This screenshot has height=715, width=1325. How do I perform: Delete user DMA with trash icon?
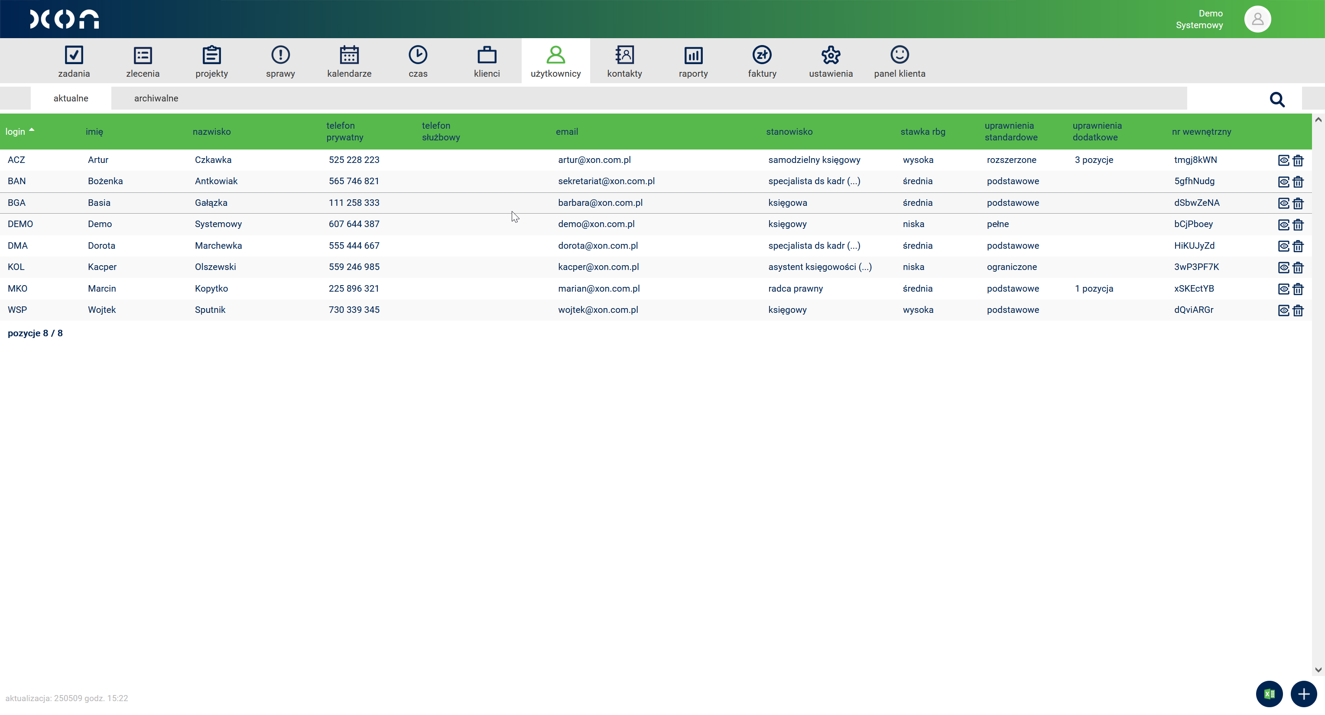pyautogui.click(x=1298, y=246)
